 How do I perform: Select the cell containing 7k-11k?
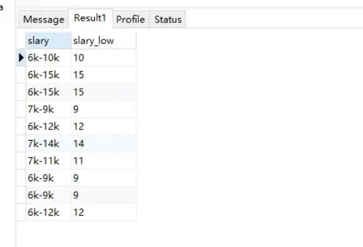(48, 161)
